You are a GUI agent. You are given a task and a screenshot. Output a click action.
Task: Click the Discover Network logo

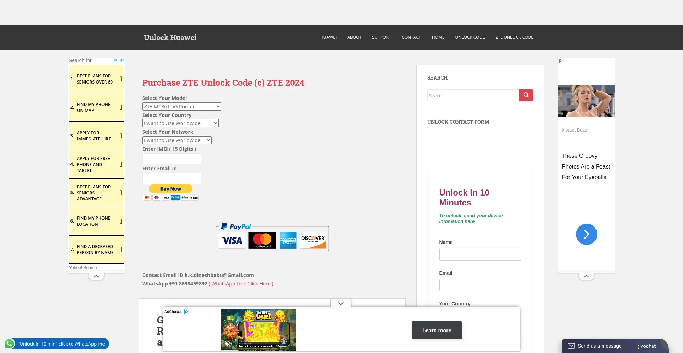[x=313, y=241]
